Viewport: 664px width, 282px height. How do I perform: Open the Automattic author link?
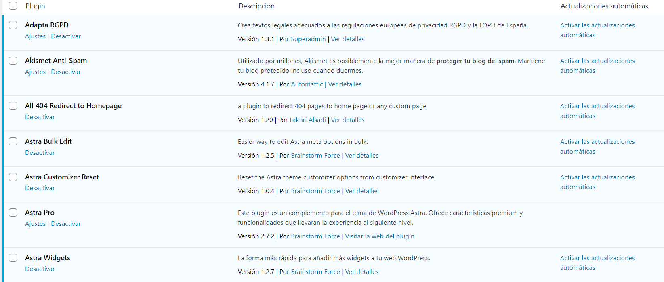(307, 84)
